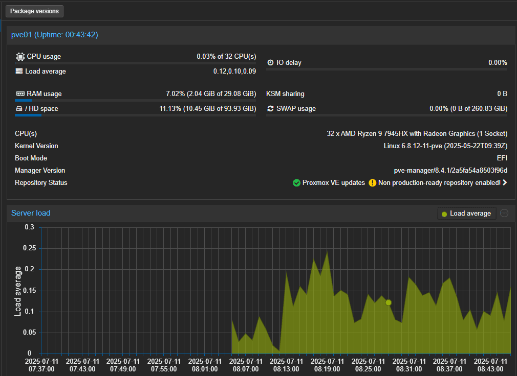Click the CPU usage chip icon

coord(20,57)
